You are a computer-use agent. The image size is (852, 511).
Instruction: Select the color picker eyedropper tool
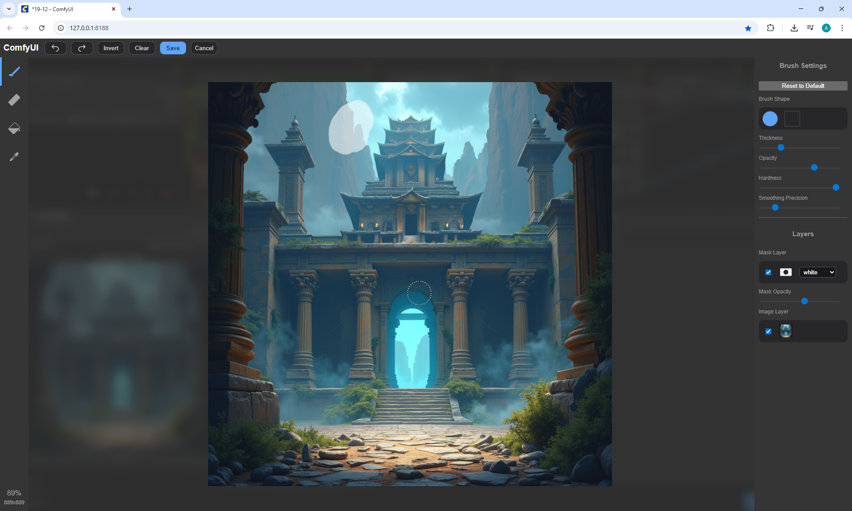point(14,157)
